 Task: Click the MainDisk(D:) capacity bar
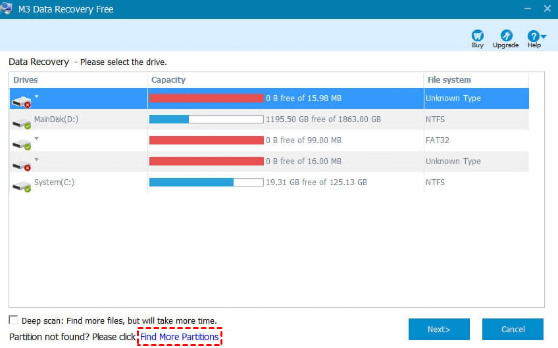(207, 120)
